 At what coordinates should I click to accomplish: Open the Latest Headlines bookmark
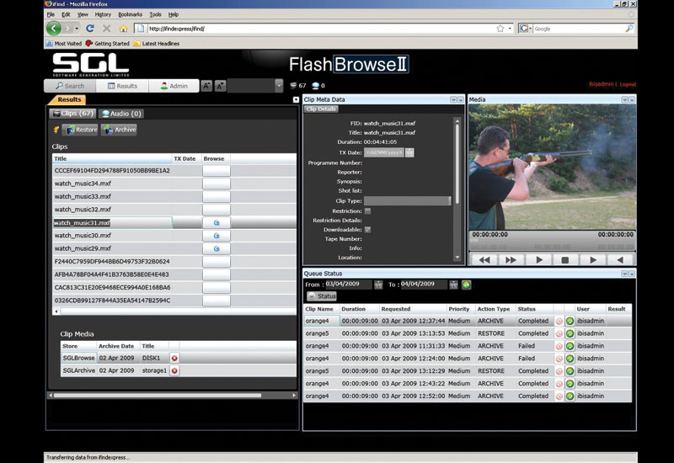click(157, 44)
